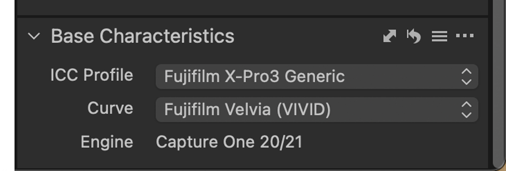The width and height of the screenshot is (506, 171).
Task: Click the down arrow in the Curve dropdown
Action: tap(466, 115)
